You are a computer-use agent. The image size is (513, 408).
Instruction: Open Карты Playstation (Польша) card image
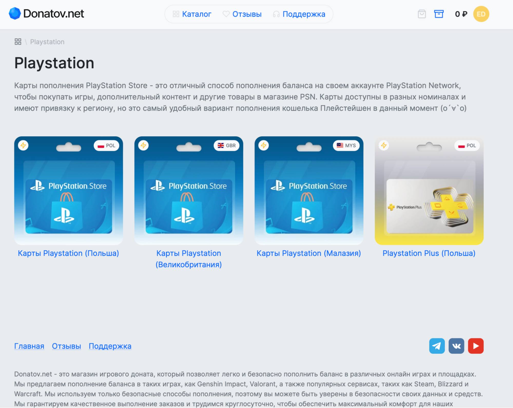tap(69, 190)
